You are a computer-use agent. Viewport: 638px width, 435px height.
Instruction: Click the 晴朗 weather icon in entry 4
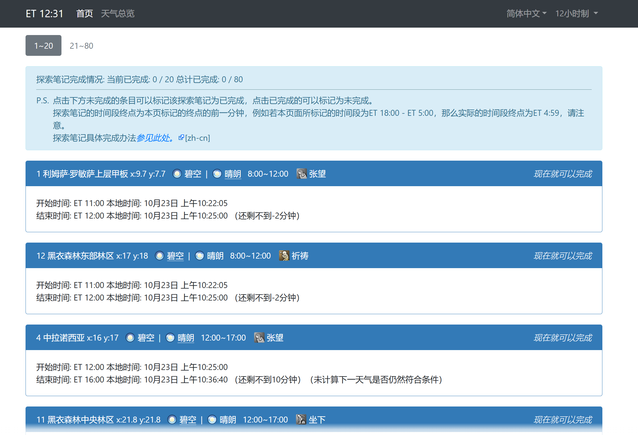coord(170,338)
